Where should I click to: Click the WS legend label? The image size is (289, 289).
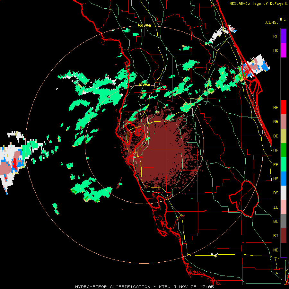pos(276,179)
